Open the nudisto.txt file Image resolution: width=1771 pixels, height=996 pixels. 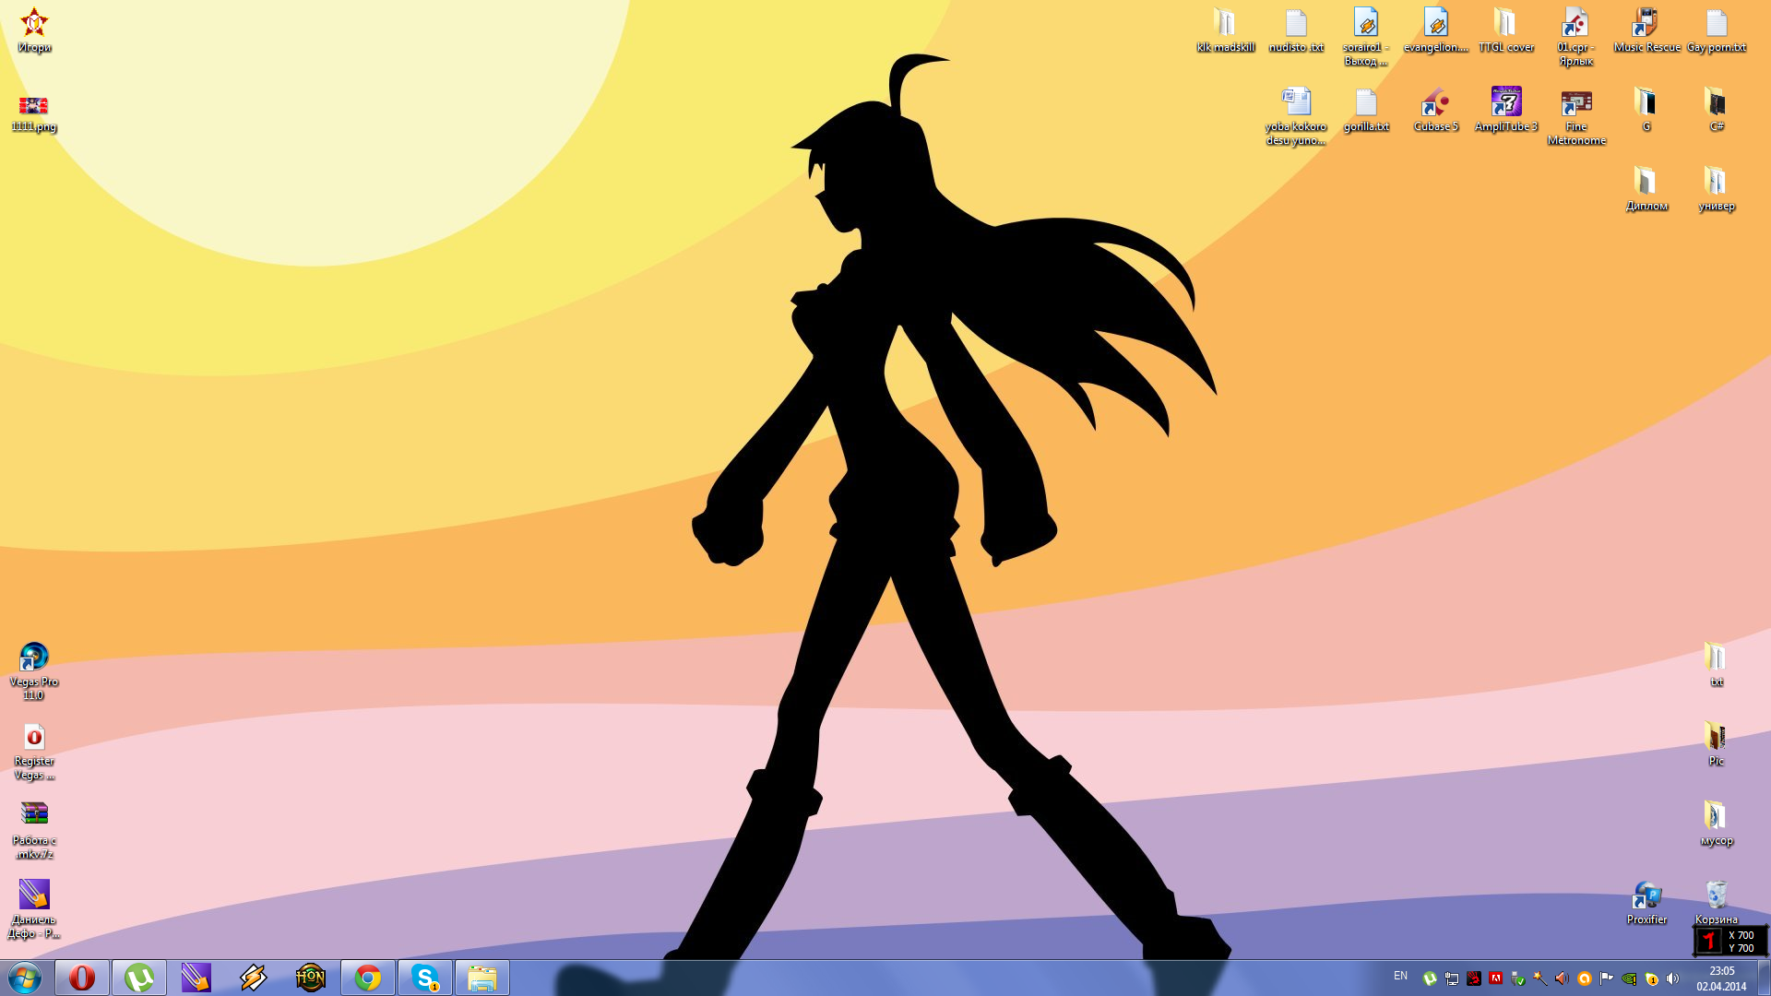1296,30
